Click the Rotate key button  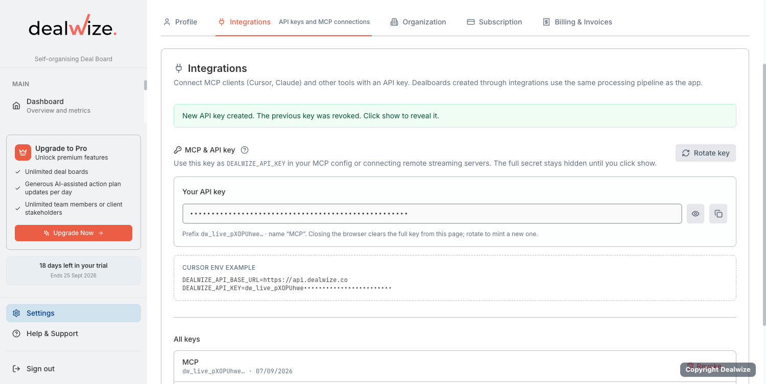(706, 153)
